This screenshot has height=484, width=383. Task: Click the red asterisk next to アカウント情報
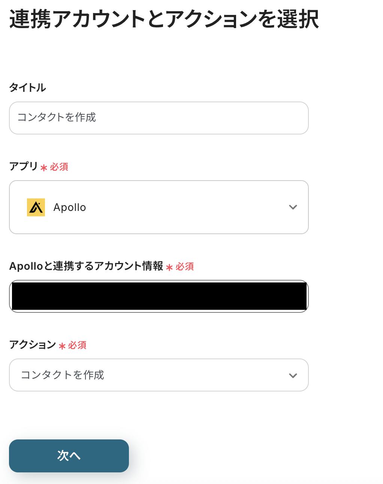169,267
